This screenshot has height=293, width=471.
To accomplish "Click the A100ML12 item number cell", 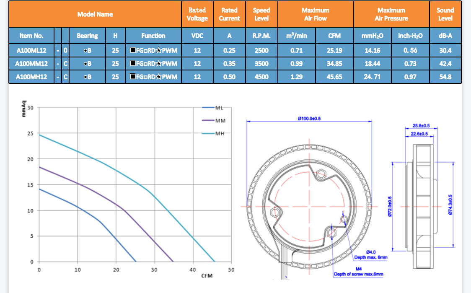I will (x=31, y=50).
